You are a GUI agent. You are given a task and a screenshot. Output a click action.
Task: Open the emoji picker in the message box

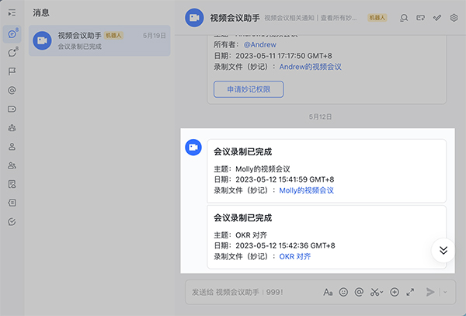click(344, 293)
